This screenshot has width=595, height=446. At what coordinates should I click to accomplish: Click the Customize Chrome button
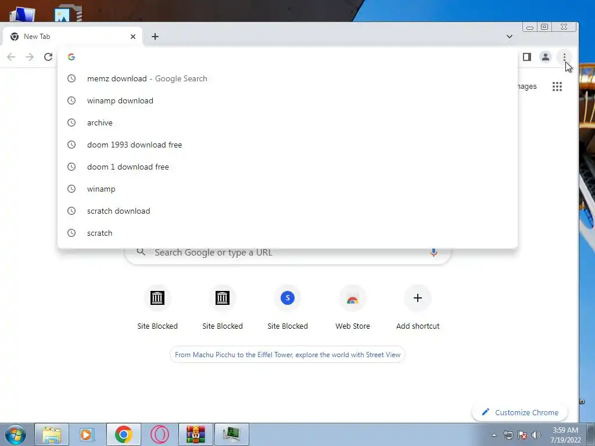pyautogui.click(x=519, y=412)
